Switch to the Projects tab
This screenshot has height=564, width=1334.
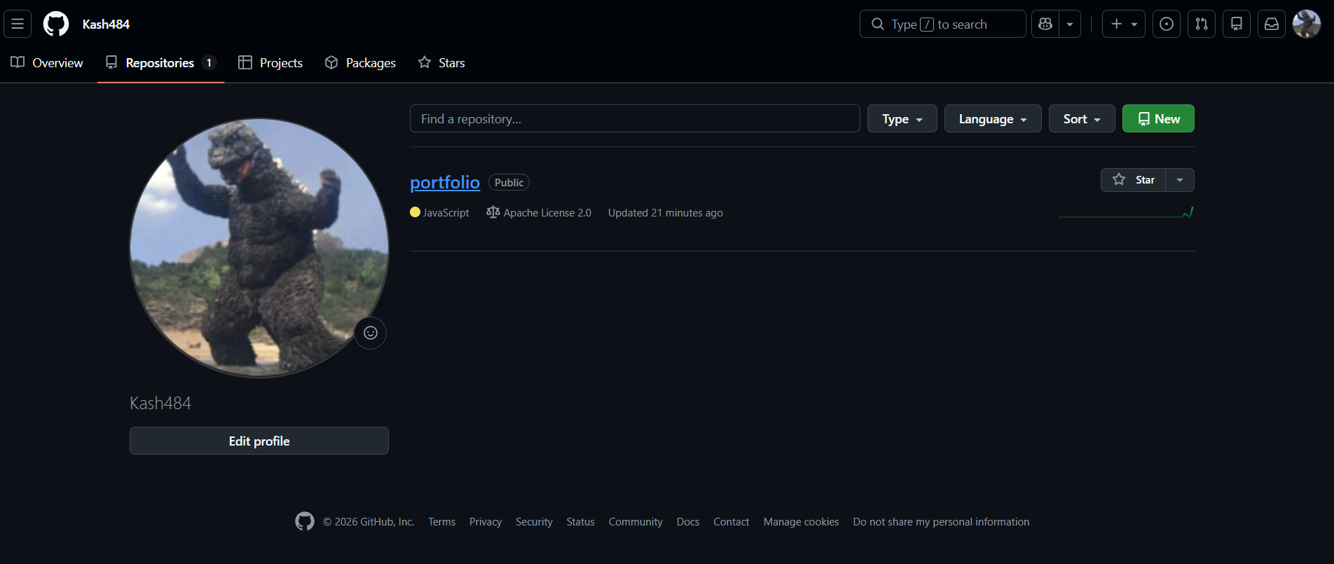(270, 62)
